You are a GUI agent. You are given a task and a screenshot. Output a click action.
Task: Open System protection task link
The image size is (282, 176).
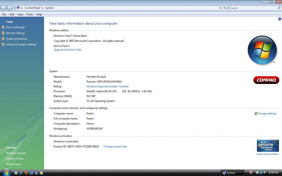tap(17, 39)
